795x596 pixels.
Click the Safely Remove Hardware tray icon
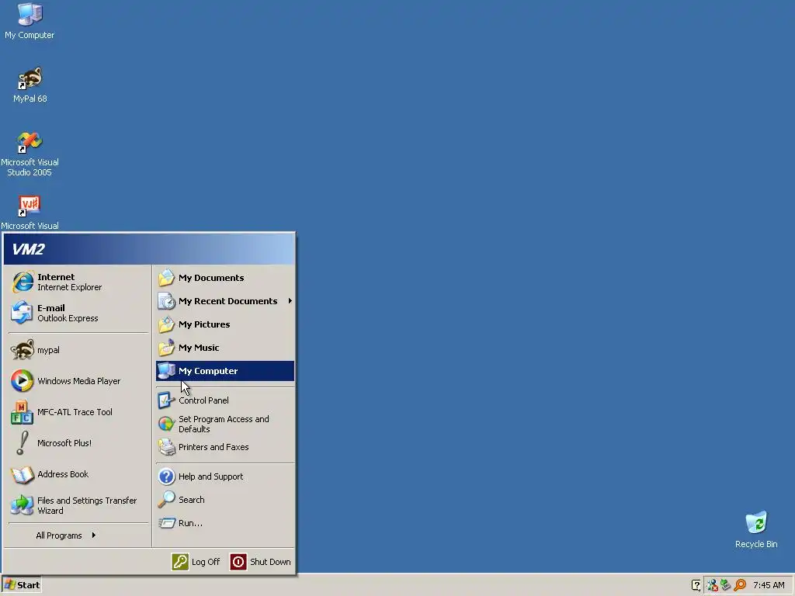coord(726,585)
